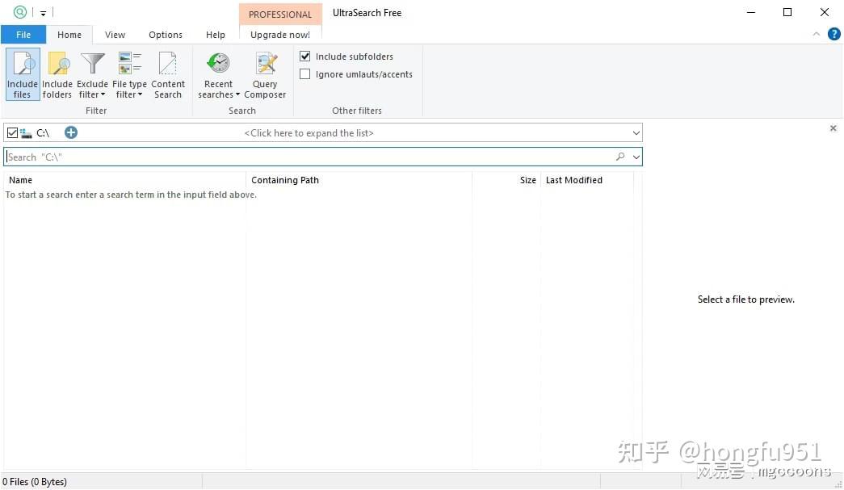Launch the Query Composer
Screen dimensions: 844x490
tap(265, 74)
